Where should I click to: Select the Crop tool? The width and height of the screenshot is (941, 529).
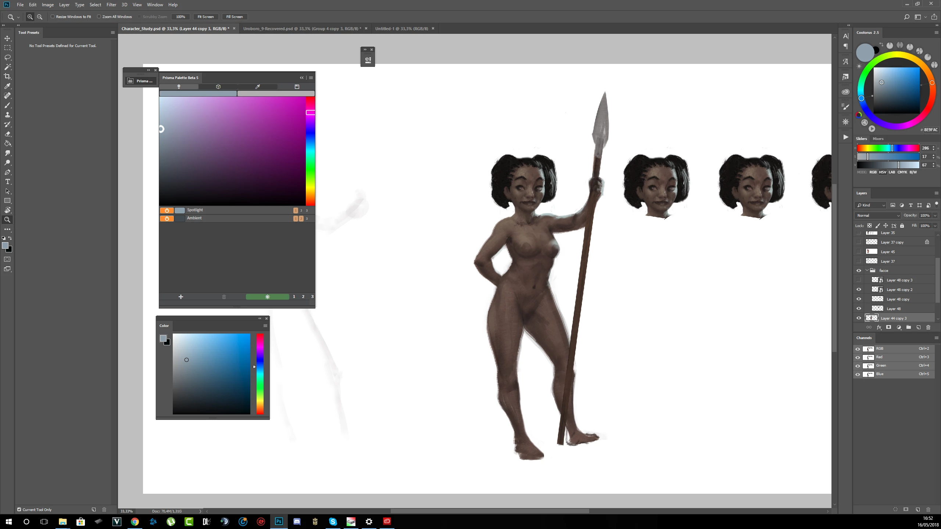7,76
